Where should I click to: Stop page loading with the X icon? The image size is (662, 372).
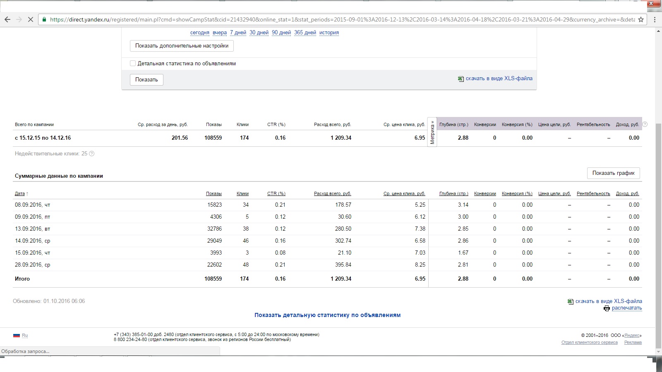coord(30,19)
